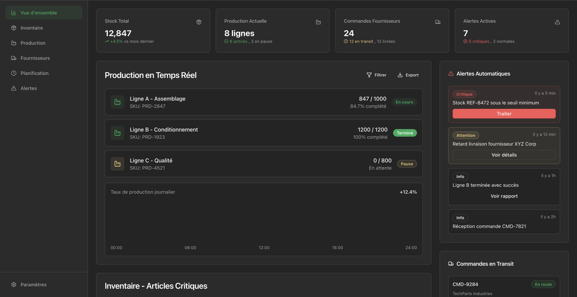577x297 pixels.
Task: Open the Production section
Action: click(x=44, y=43)
